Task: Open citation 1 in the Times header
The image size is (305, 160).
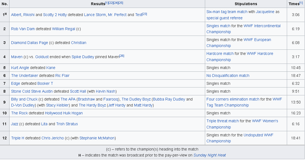Action: (x=301, y=3)
